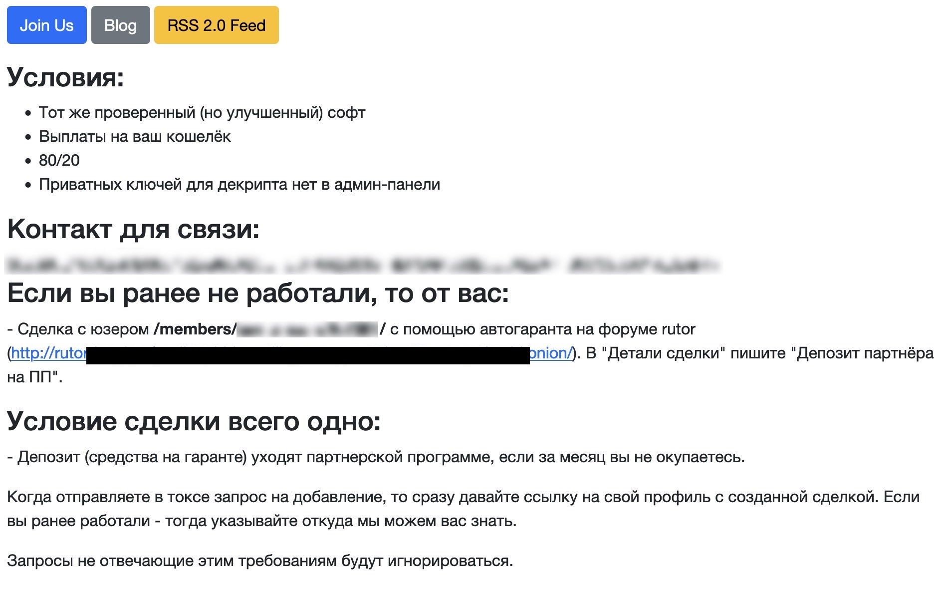Click the "Условие сделки всего одно:" heading
This screenshot has width=946, height=594.
pos(194,421)
